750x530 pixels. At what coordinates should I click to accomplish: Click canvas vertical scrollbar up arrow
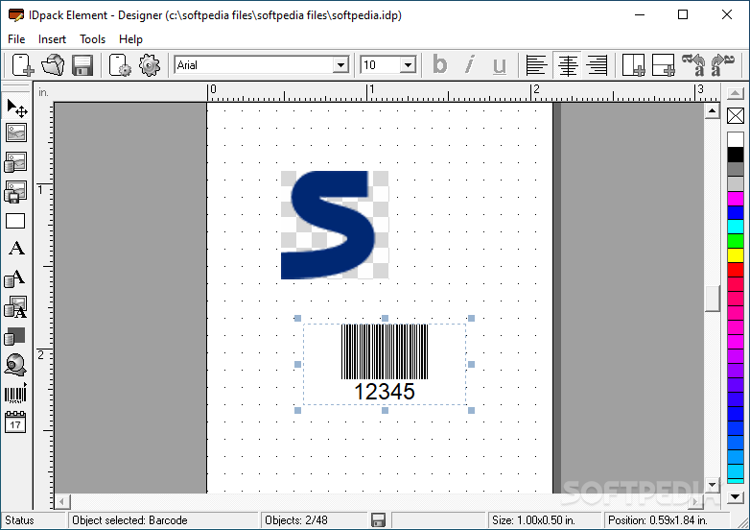coord(712,110)
